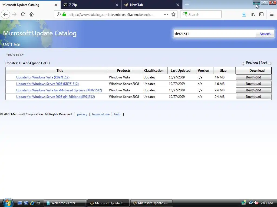Launch Internet Explorer from quick launch
Screen dimensions: 277x207
(x=32, y=203)
